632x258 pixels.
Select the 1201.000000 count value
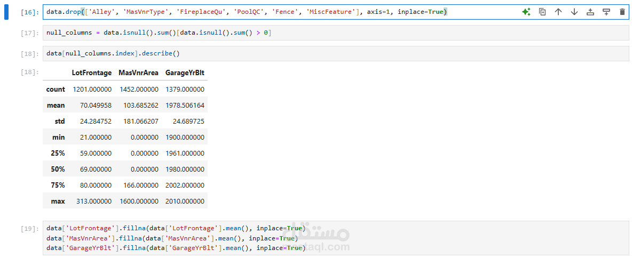click(92, 89)
